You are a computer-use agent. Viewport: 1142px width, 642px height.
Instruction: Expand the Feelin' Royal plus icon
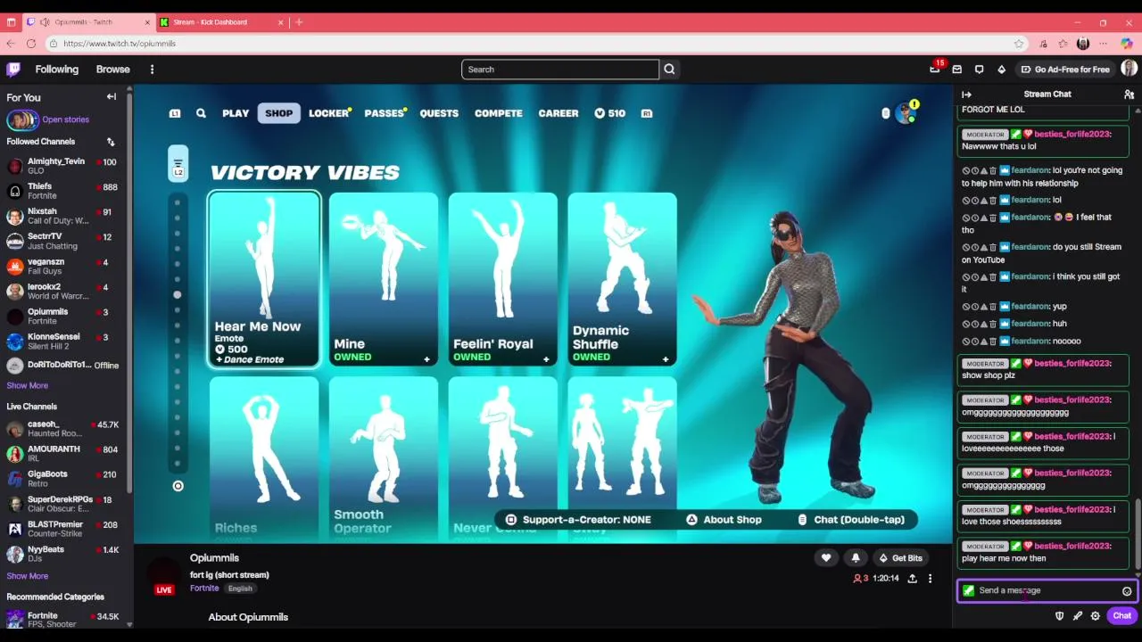(546, 360)
